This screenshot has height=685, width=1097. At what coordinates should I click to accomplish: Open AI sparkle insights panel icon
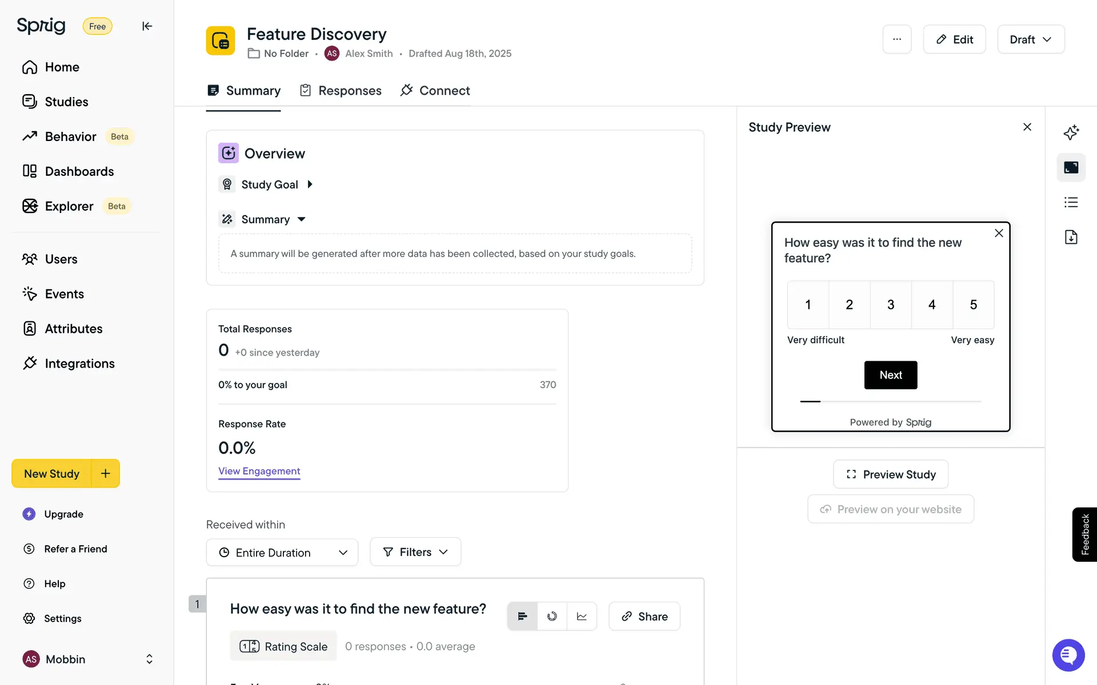point(1071,132)
